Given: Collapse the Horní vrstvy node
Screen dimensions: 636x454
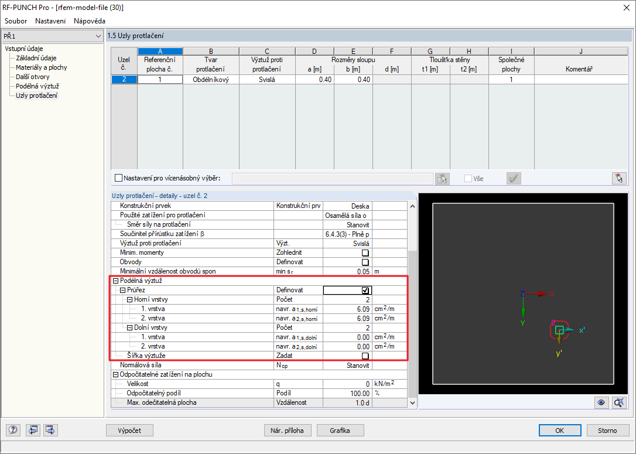Looking at the screenshot, I should tap(130, 299).
